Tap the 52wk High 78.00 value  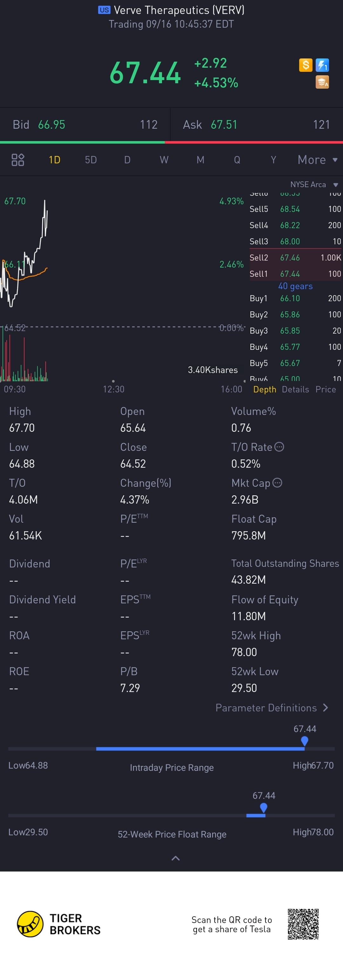[x=244, y=652]
